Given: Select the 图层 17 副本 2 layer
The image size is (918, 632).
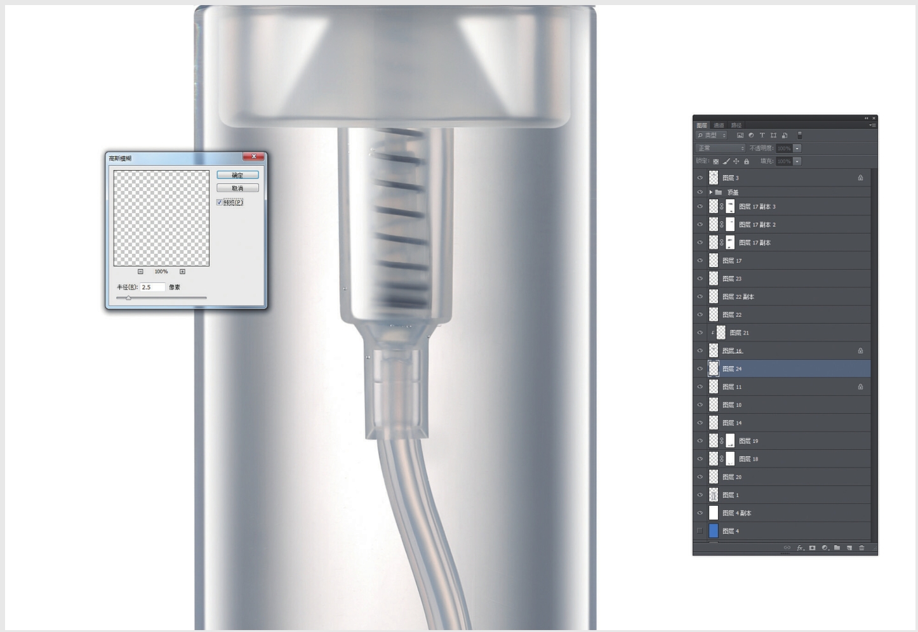Looking at the screenshot, I should (x=783, y=225).
